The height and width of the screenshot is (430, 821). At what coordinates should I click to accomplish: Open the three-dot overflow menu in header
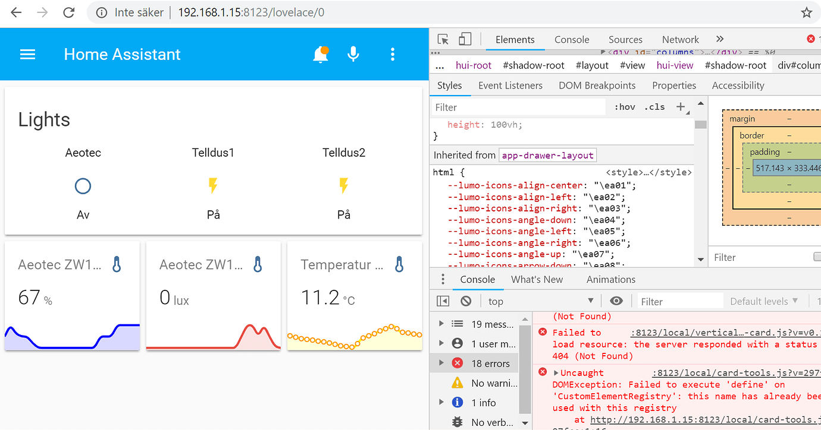[393, 55]
